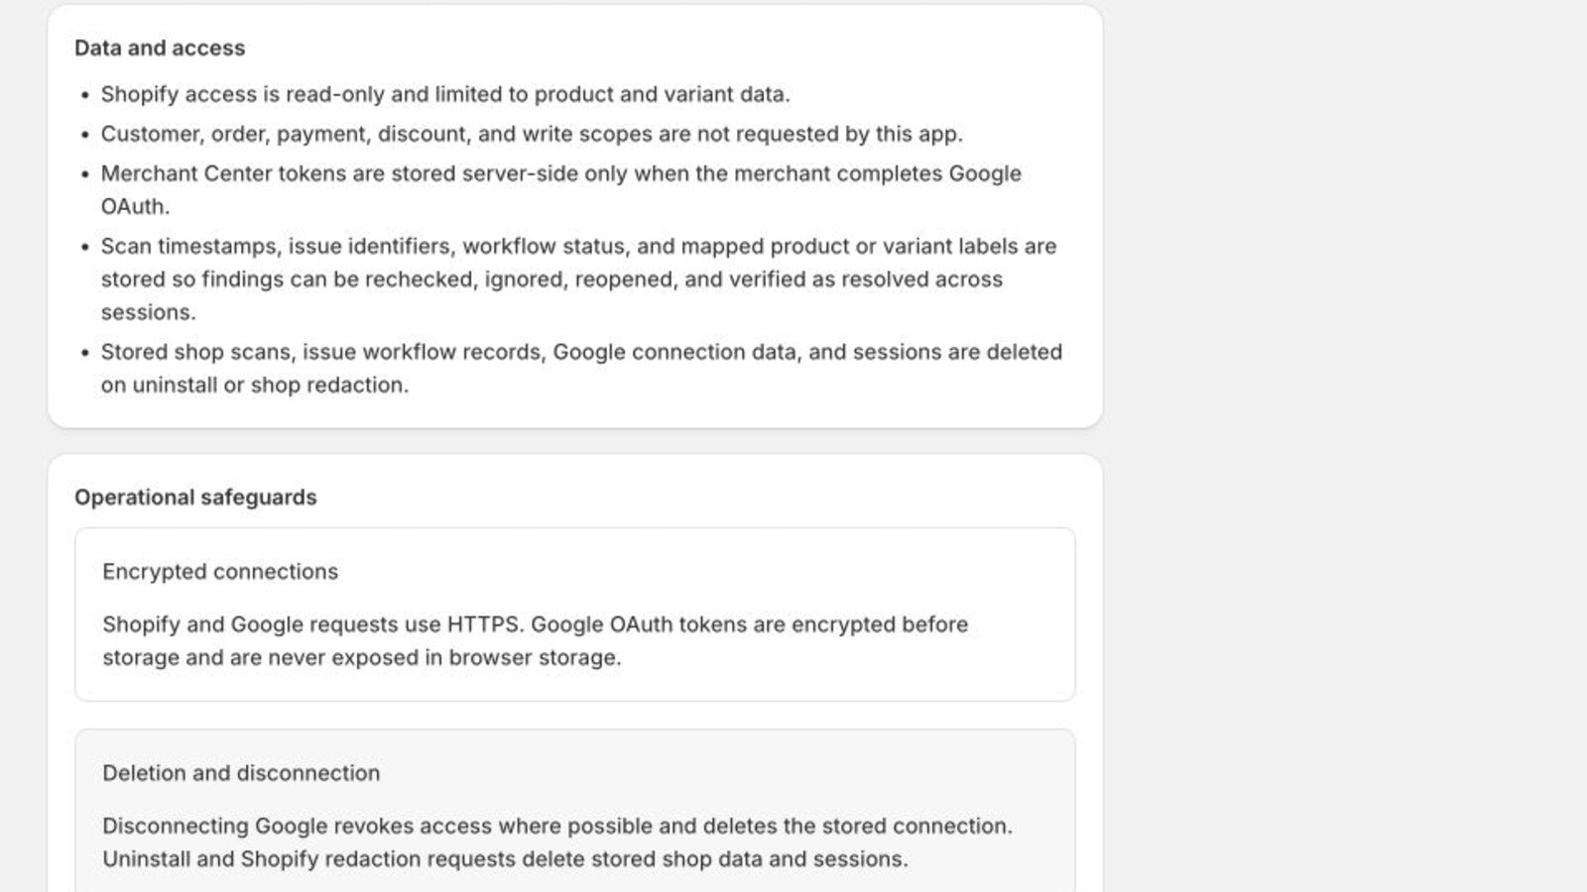The height and width of the screenshot is (892, 1587).
Task: Click the Operational safeguards heading
Action: (x=195, y=498)
